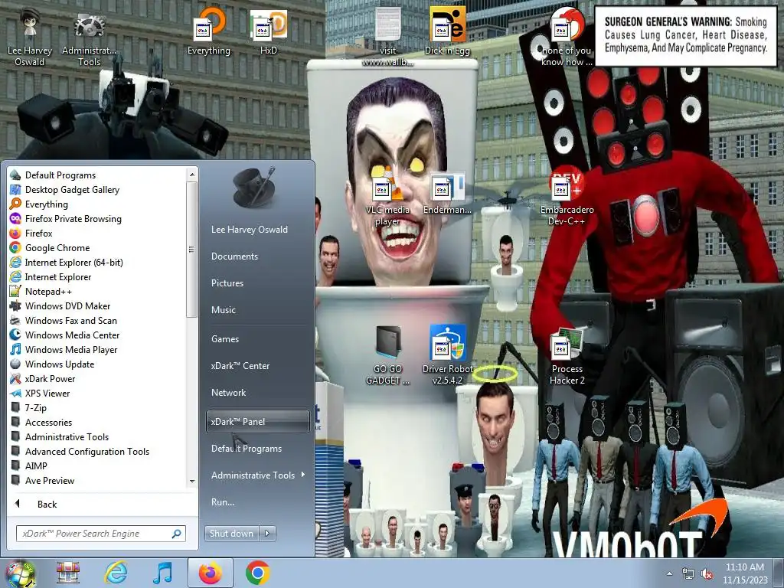Image resolution: width=784 pixels, height=588 pixels.
Task: Click the network tray icon
Action: click(x=688, y=574)
